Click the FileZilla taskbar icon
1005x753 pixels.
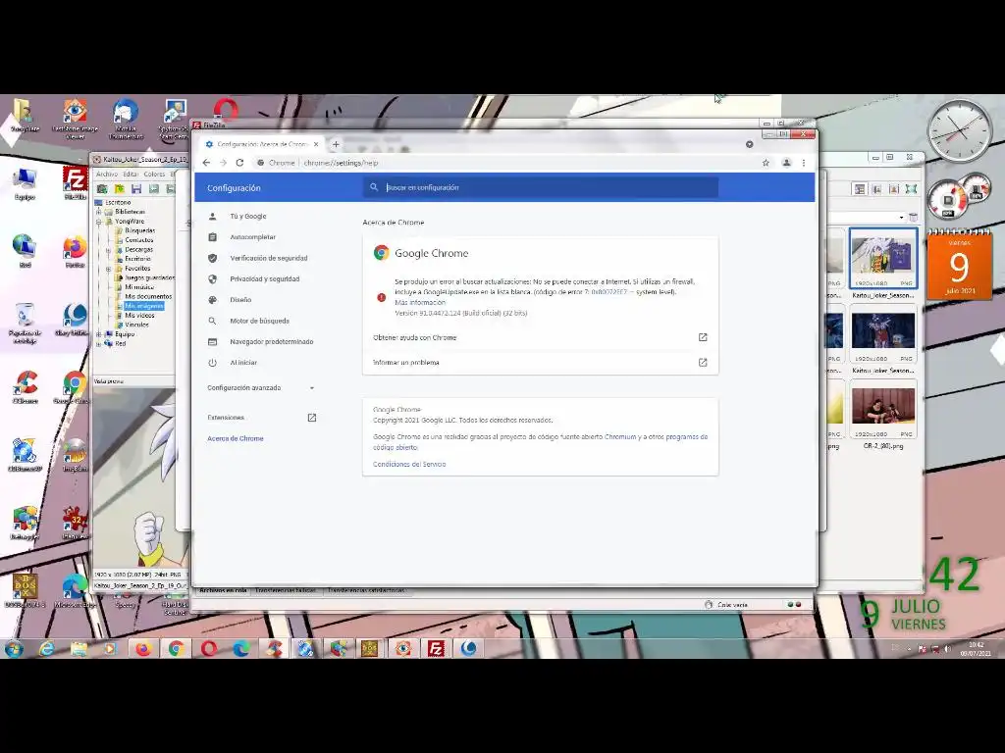coord(436,649)
